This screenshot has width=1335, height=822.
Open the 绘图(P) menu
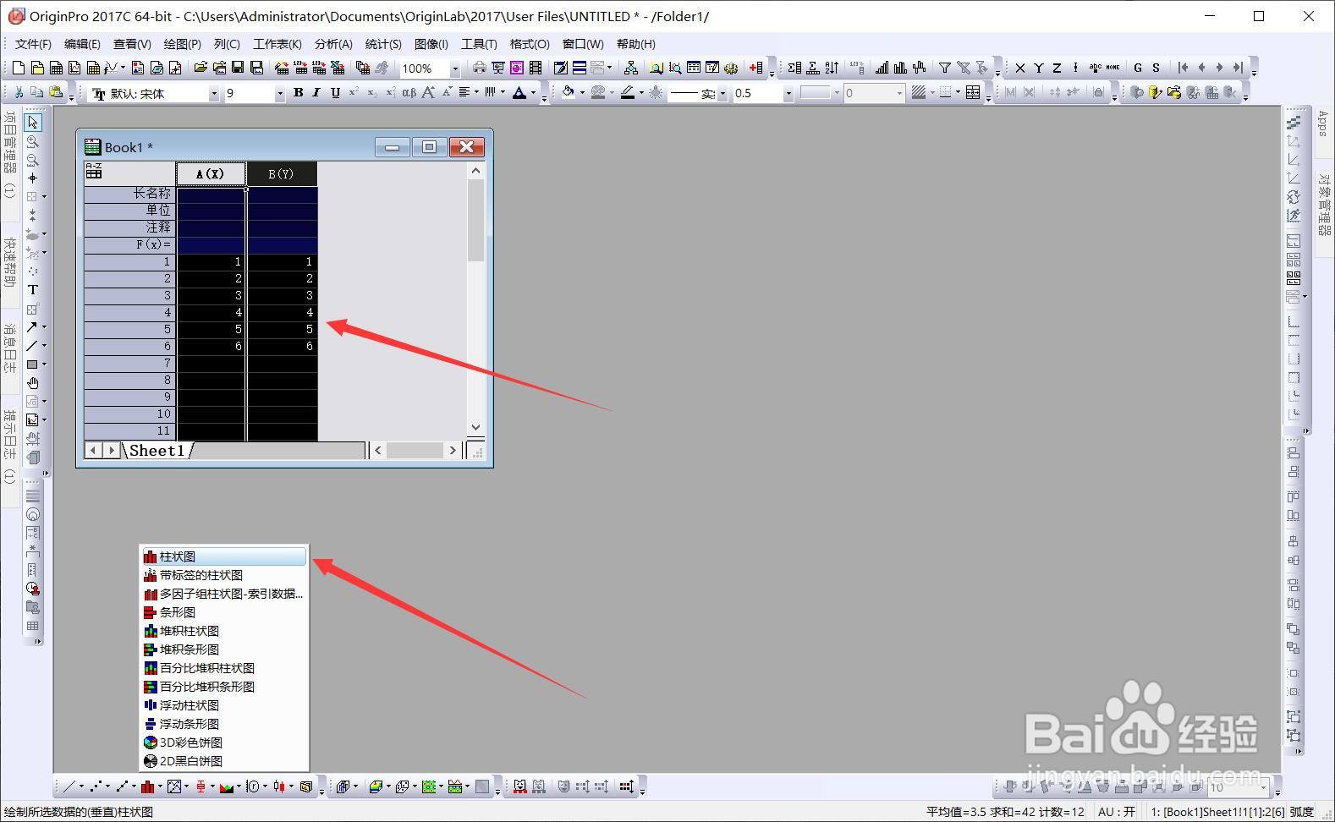[x=183, y=44]
